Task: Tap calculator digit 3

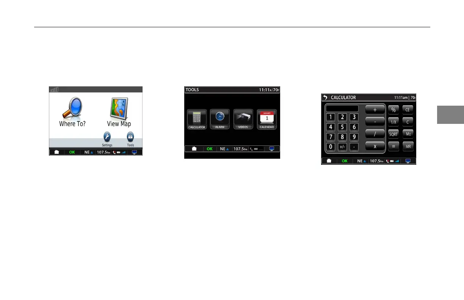Action: tap(354, 117)
